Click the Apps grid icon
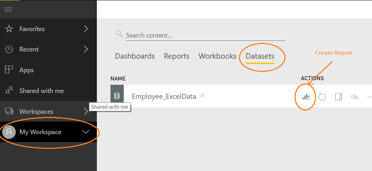 pyautogui.click(x=9, y=69)
